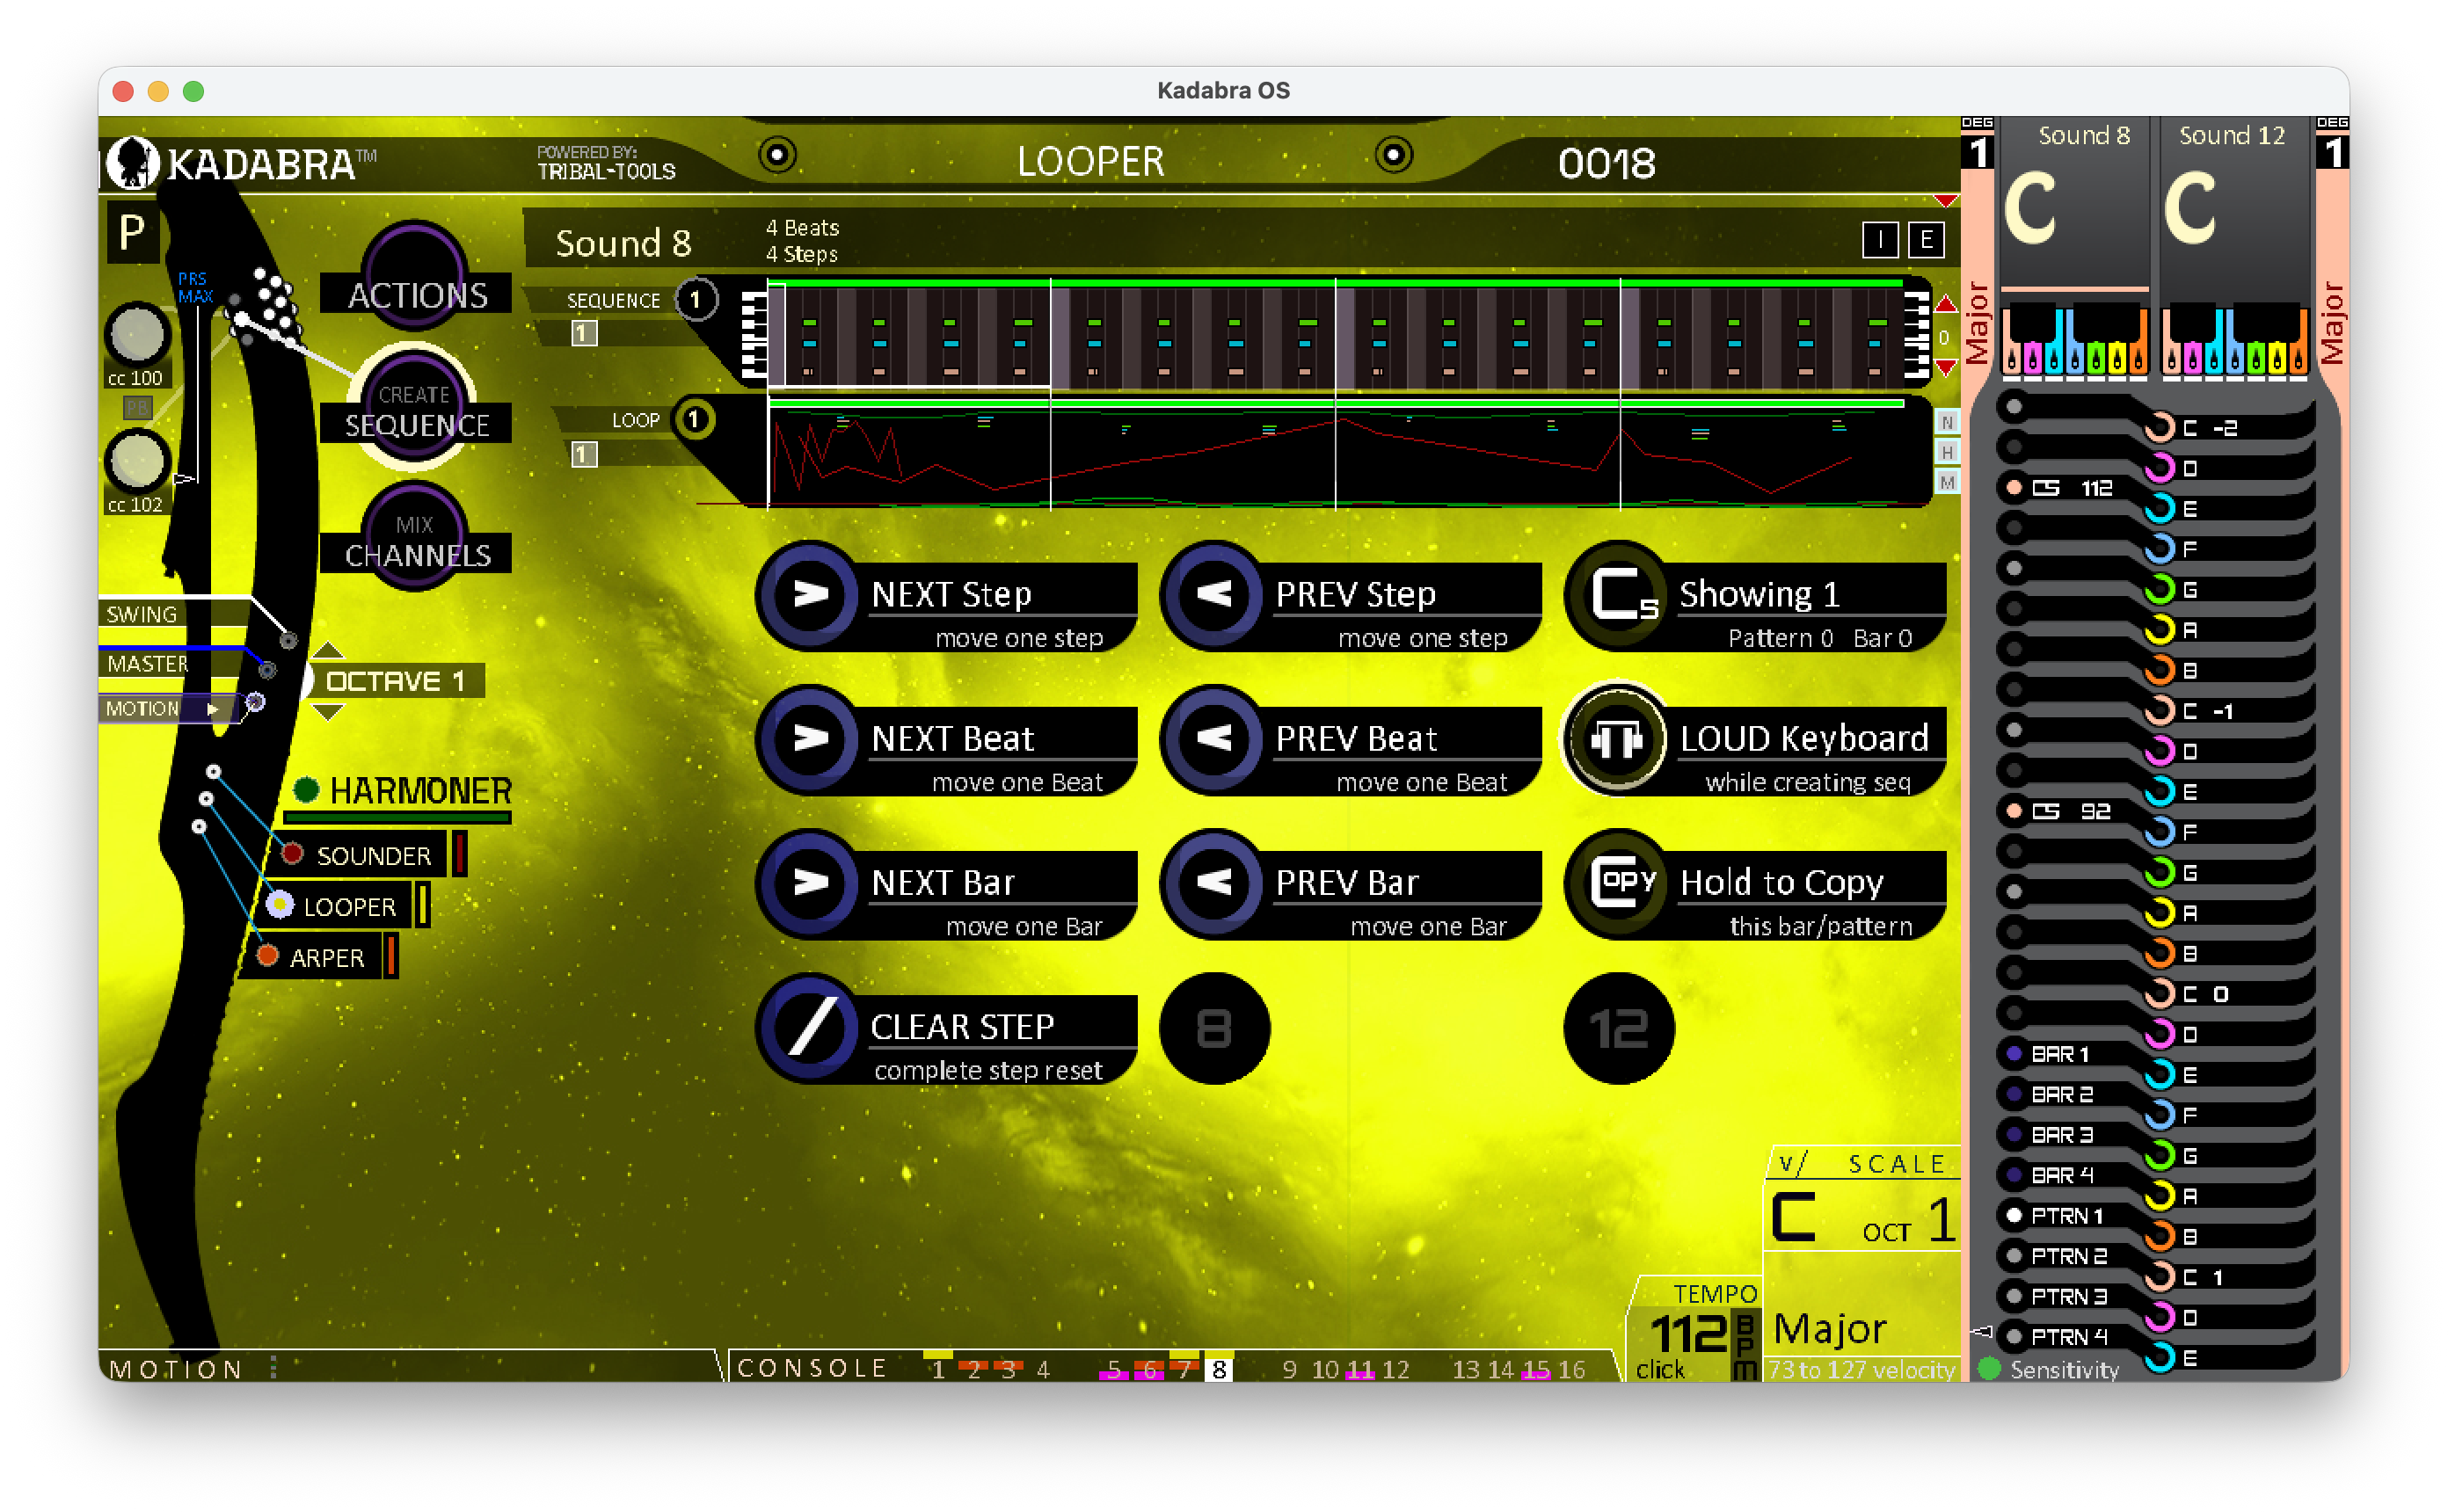Click the P button at top left
Image resolution: width=2448 pixels, height=1512 pixels.
[132, 234]
